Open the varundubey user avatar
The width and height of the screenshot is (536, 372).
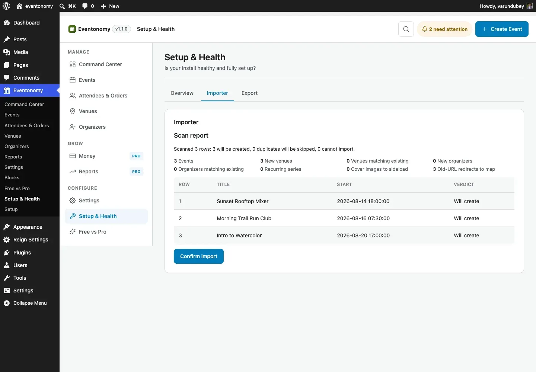tap(530, 6)
